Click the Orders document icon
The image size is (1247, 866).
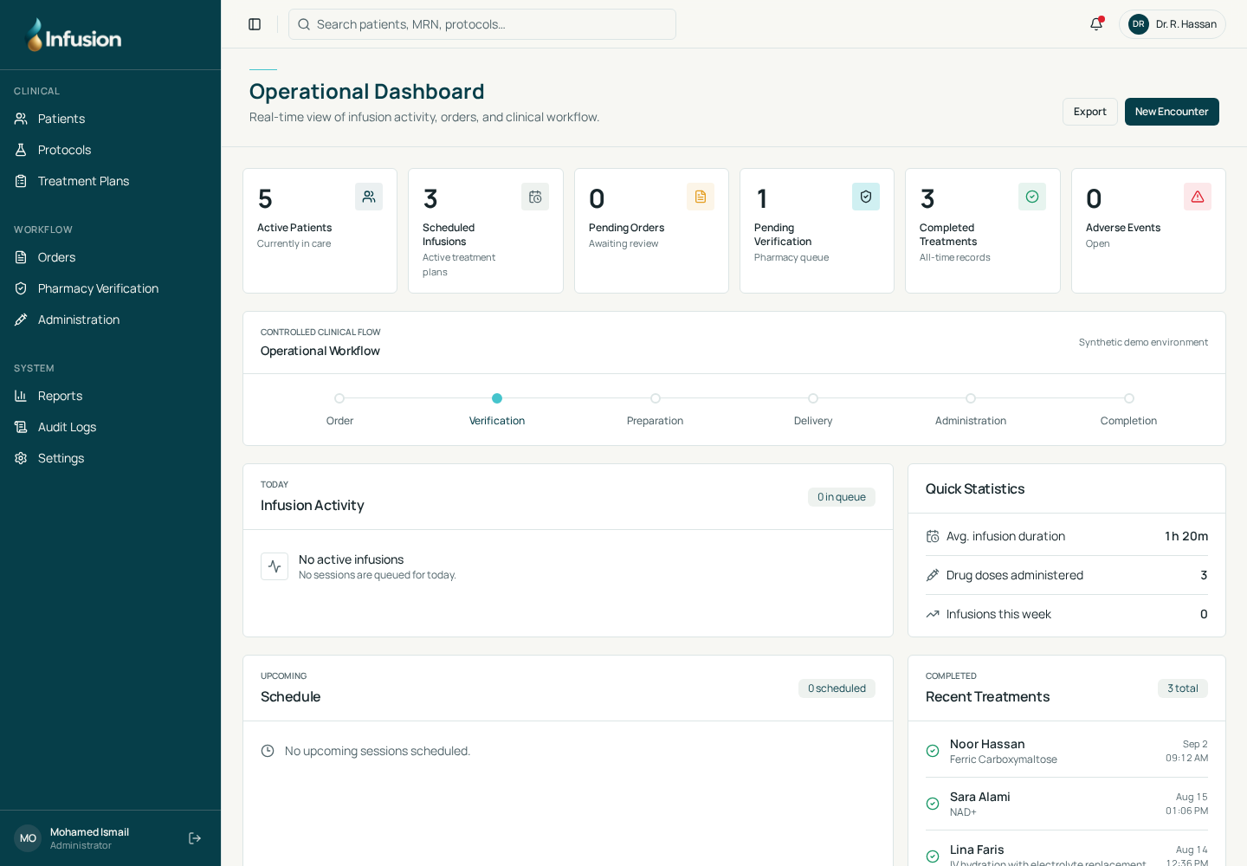(x=21, y=257)
